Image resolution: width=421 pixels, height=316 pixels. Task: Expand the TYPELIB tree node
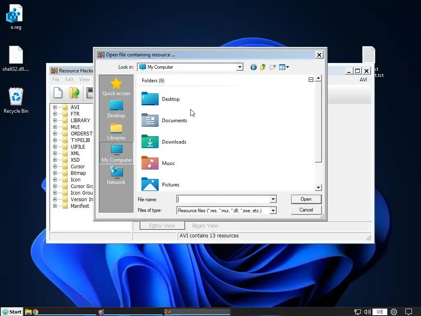click(55, 140)
